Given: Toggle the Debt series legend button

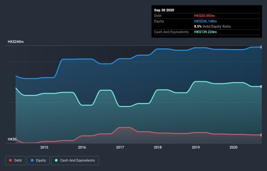Looking at the screenshot, I should tap(15, 161).
